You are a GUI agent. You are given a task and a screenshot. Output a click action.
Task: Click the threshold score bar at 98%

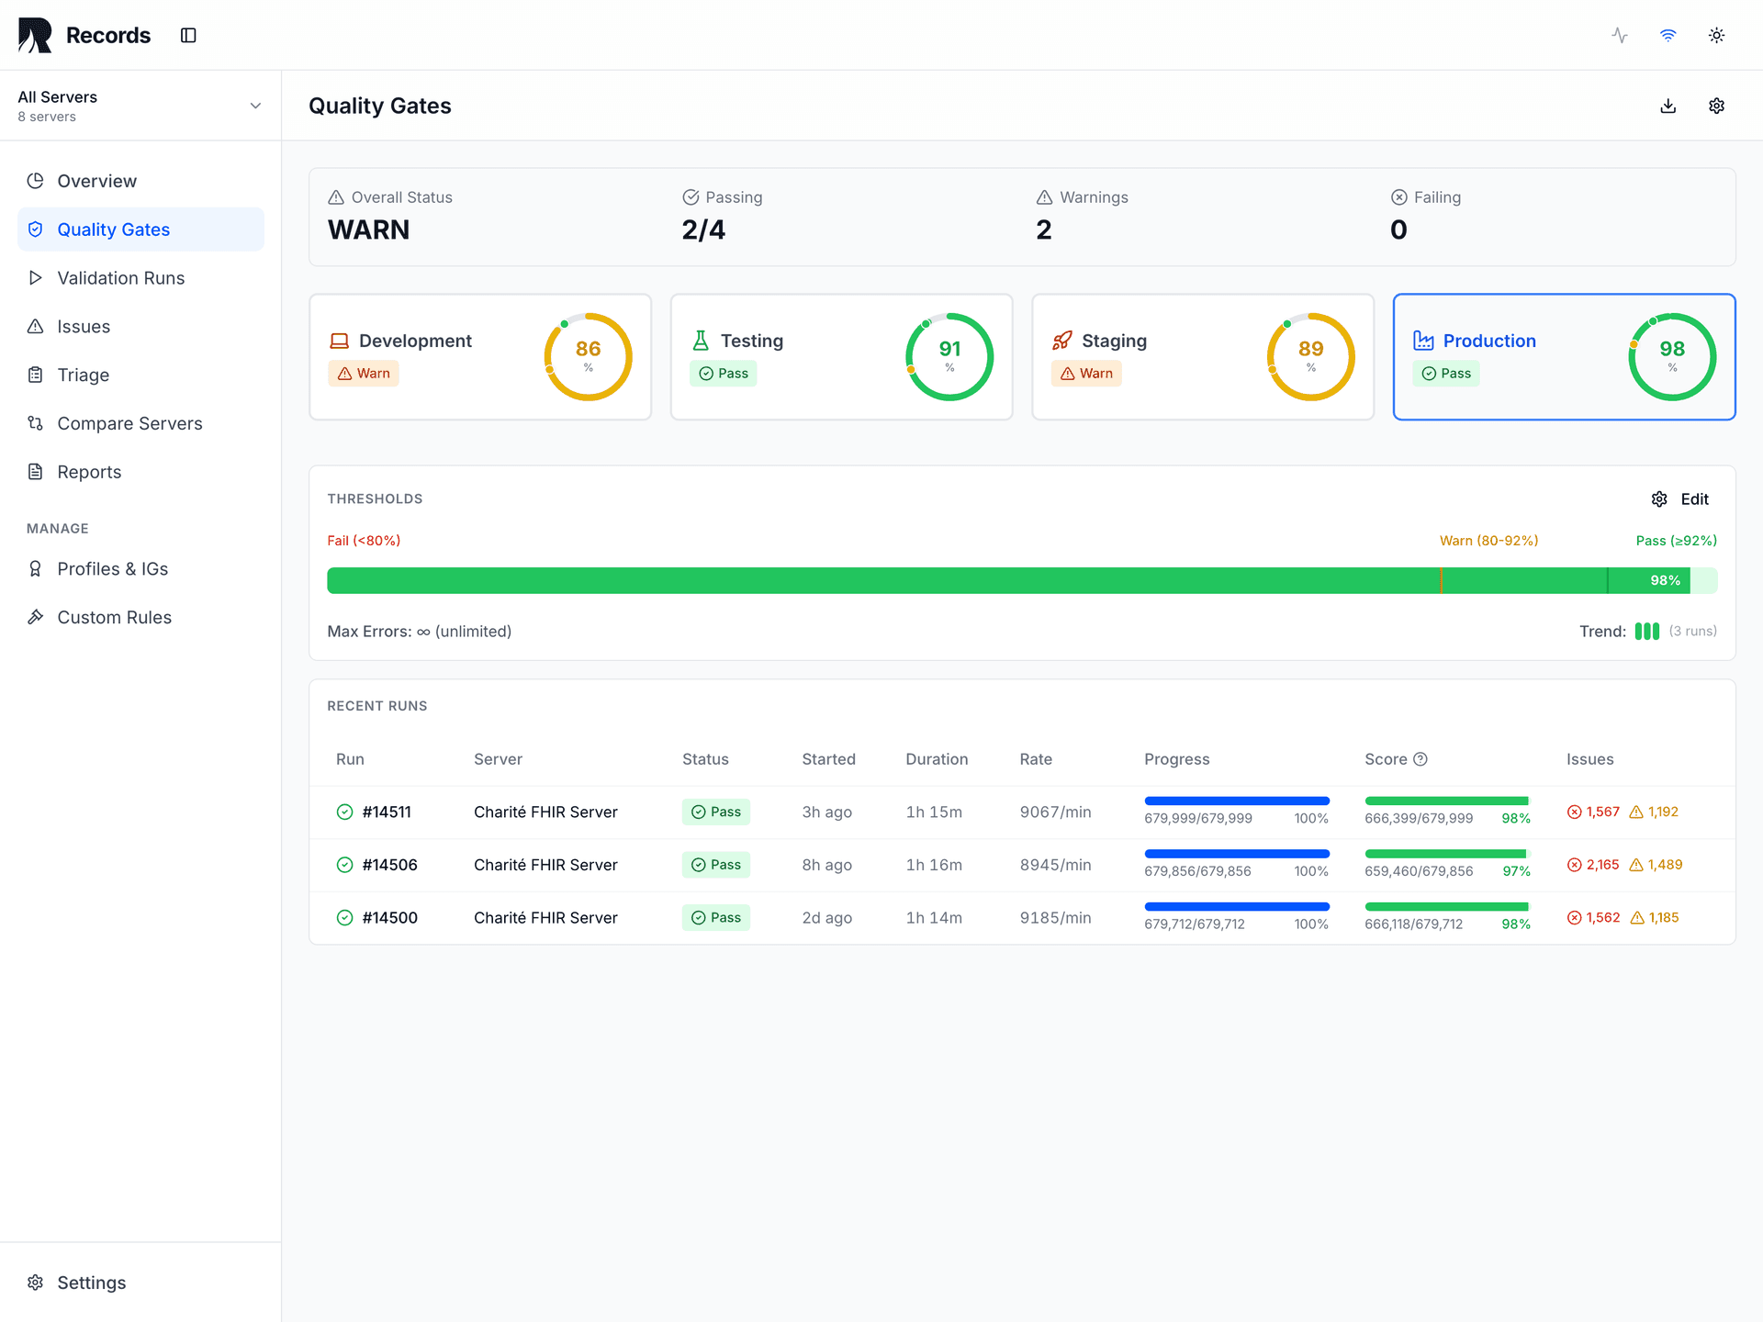[1664, 580]
